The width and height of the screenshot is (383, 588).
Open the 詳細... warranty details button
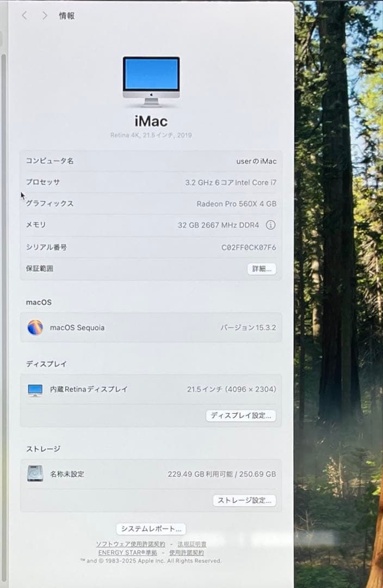[262, 269]
